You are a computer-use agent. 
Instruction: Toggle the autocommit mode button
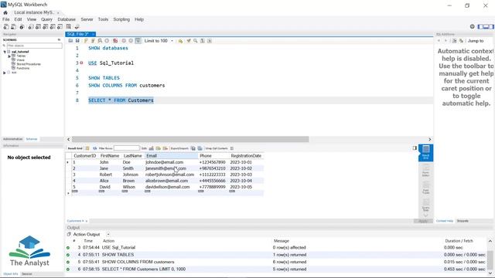[138, 41]
